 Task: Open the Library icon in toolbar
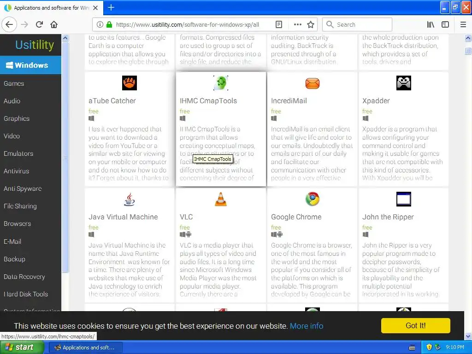[431, 24]
